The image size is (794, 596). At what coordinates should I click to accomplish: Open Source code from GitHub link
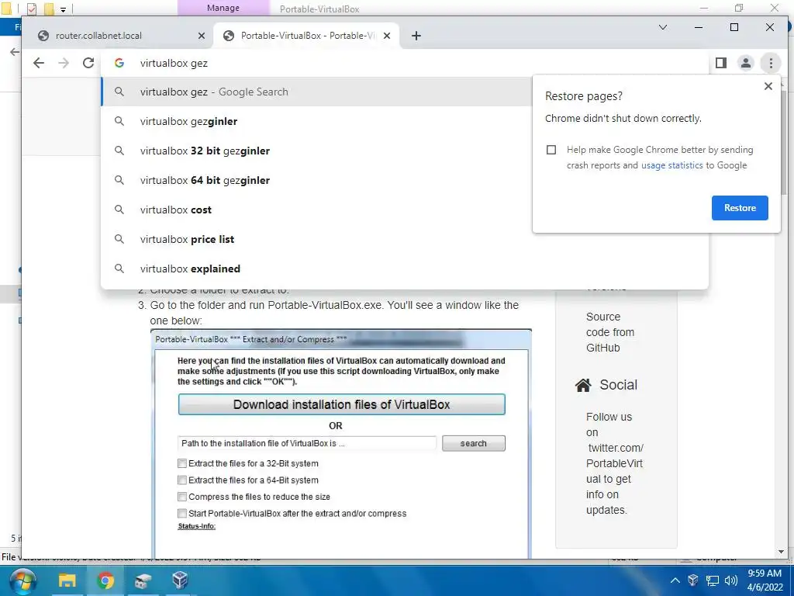pyautogui.click(x=609, y=332)
